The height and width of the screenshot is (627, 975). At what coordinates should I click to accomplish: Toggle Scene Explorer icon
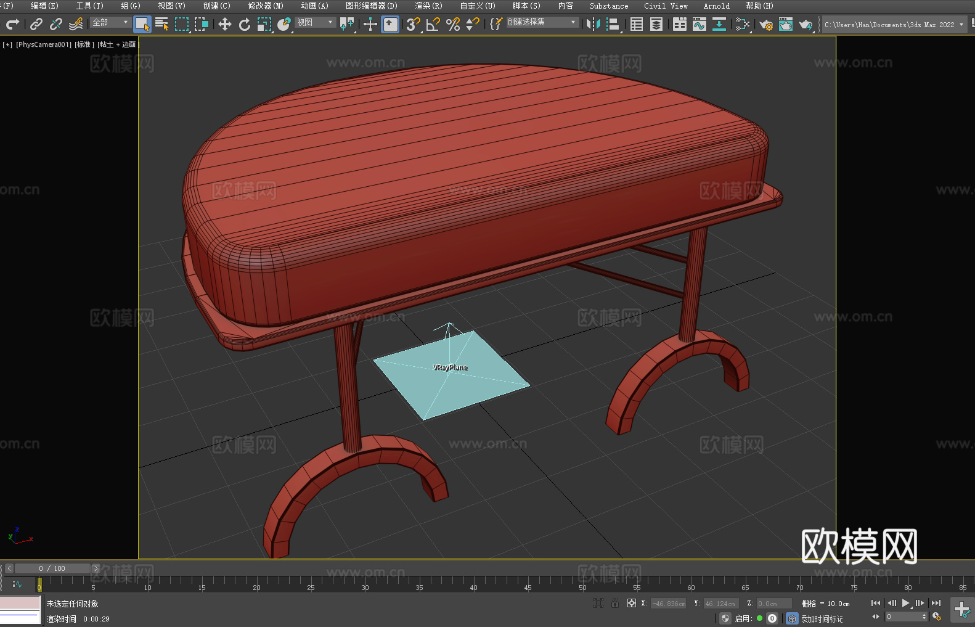(637, 24)
